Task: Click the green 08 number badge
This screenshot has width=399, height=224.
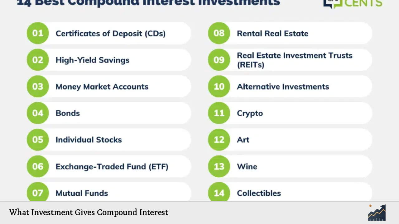Action: pyautogui.click(x=219, y=33)
